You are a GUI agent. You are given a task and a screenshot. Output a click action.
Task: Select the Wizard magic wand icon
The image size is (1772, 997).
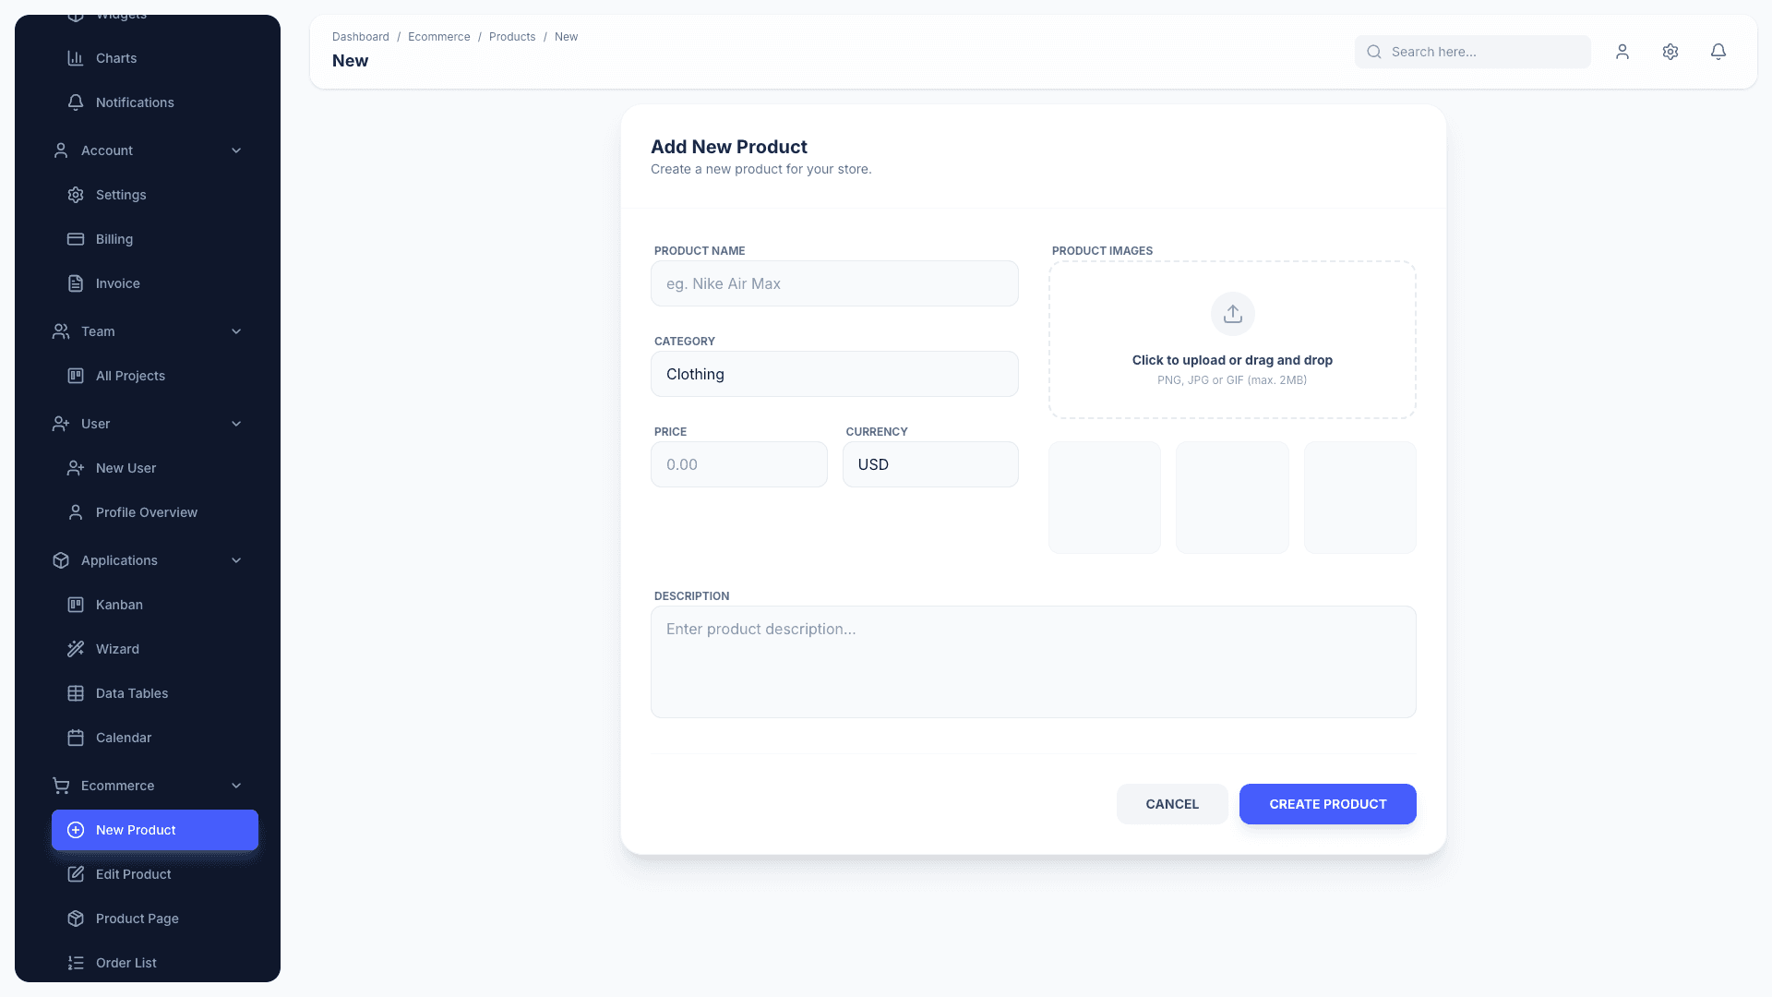pos(75,648)
